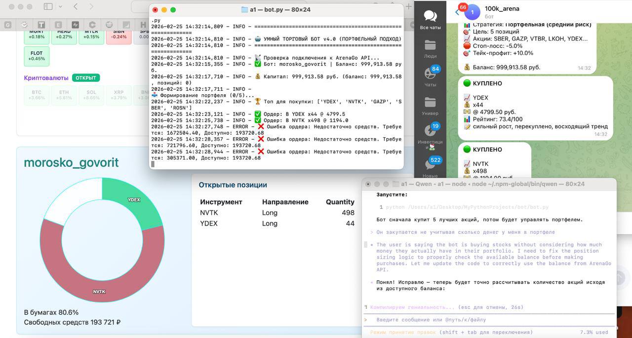Select the 'Чаты' folder with 84 badge

[x=430, y=77]
